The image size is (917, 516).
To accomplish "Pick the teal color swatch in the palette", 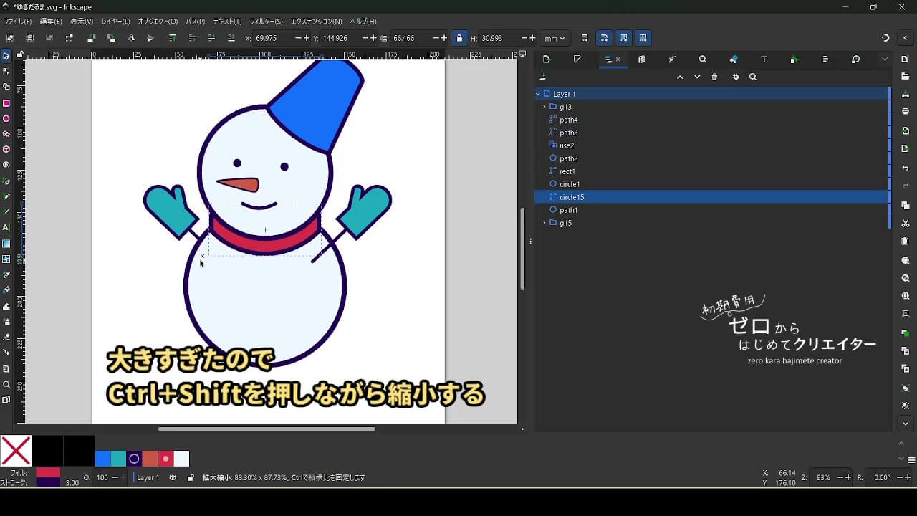I will (x=118, y=459).
